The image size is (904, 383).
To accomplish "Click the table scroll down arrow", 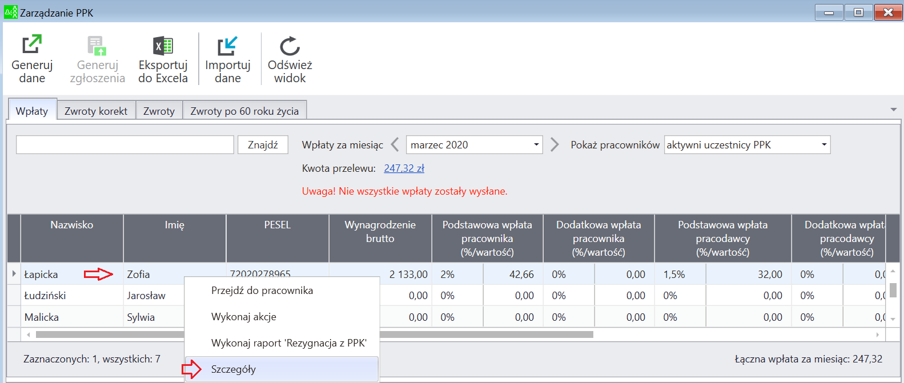I will (893, 319).
